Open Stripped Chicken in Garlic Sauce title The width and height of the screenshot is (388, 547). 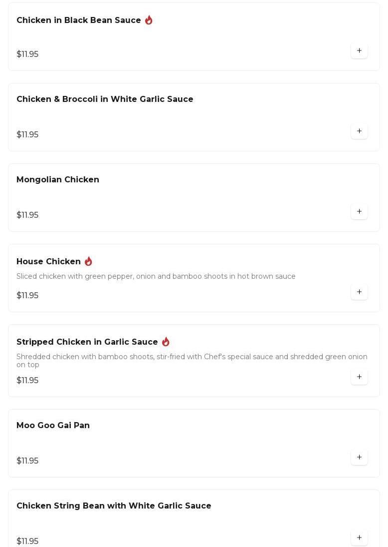click(x=87, y=342)
